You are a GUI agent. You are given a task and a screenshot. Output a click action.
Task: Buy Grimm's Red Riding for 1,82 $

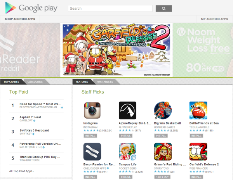pos(162,177)
